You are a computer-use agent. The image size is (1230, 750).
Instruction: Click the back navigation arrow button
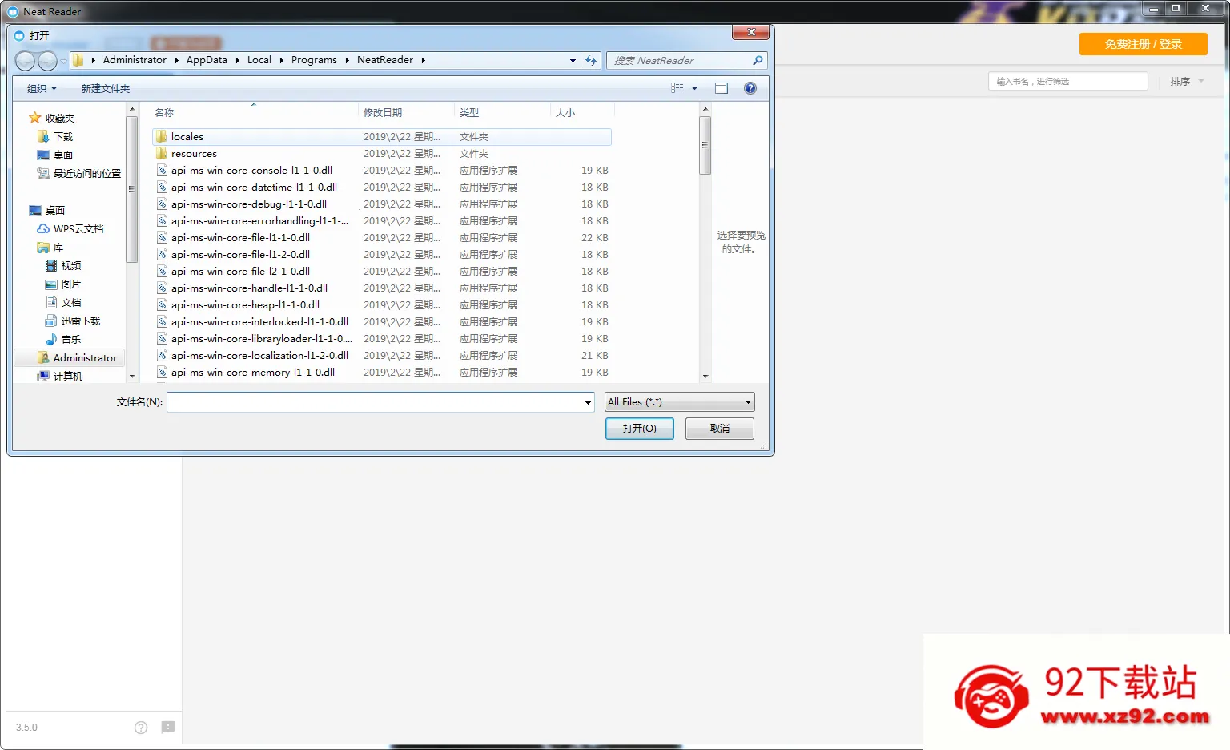click(x=25, y=61)
